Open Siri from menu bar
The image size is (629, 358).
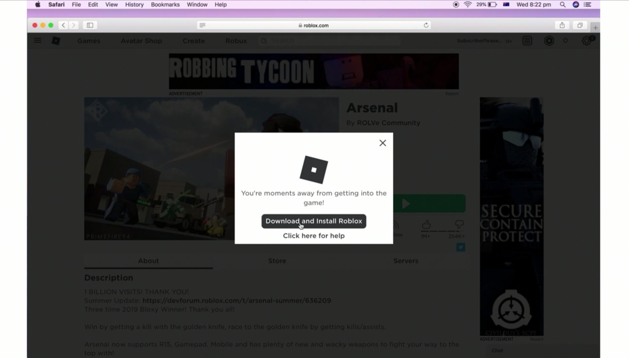[576, 5]
